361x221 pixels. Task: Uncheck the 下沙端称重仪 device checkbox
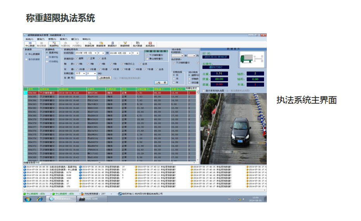pyautogui.click(x=147, y=55)
